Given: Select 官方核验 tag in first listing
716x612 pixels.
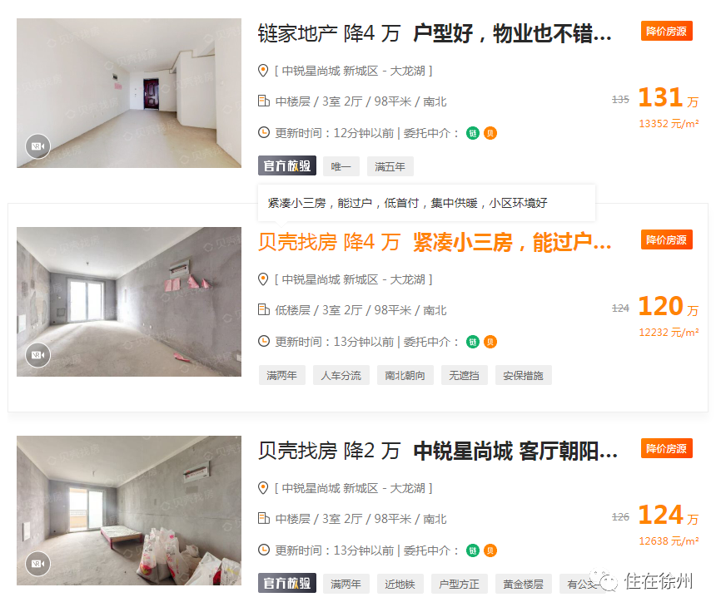Looking at the screenshot, I should coord(287,166).
